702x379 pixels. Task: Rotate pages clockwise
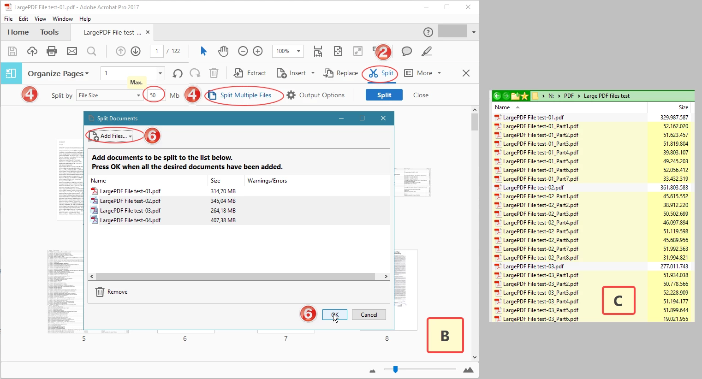(195, 73)
